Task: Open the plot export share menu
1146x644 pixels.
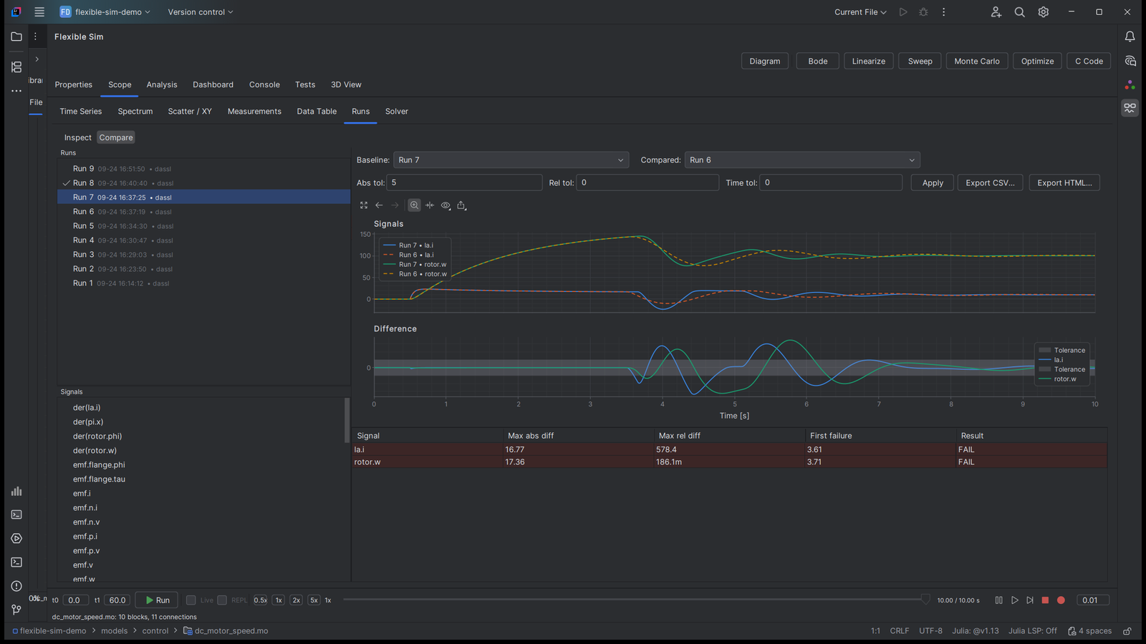Action: pos(462,205)
